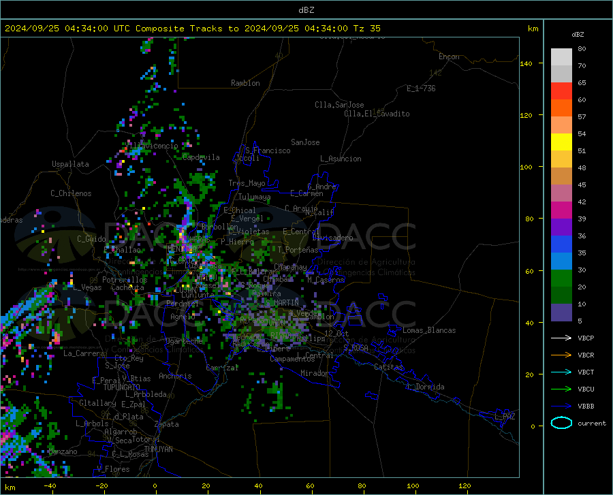Click the 'Tz 35' text in header
The image size is (613, 495).
366,29
